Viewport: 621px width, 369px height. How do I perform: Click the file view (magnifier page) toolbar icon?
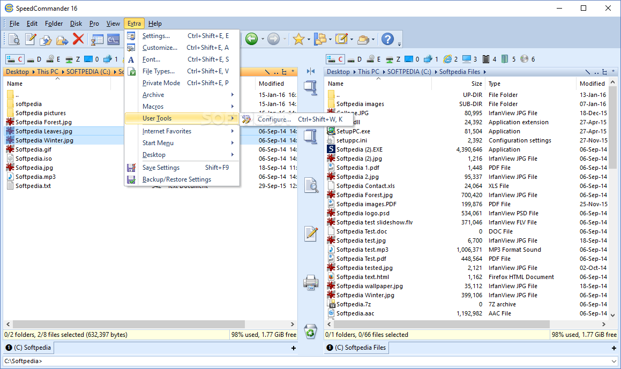14,39
